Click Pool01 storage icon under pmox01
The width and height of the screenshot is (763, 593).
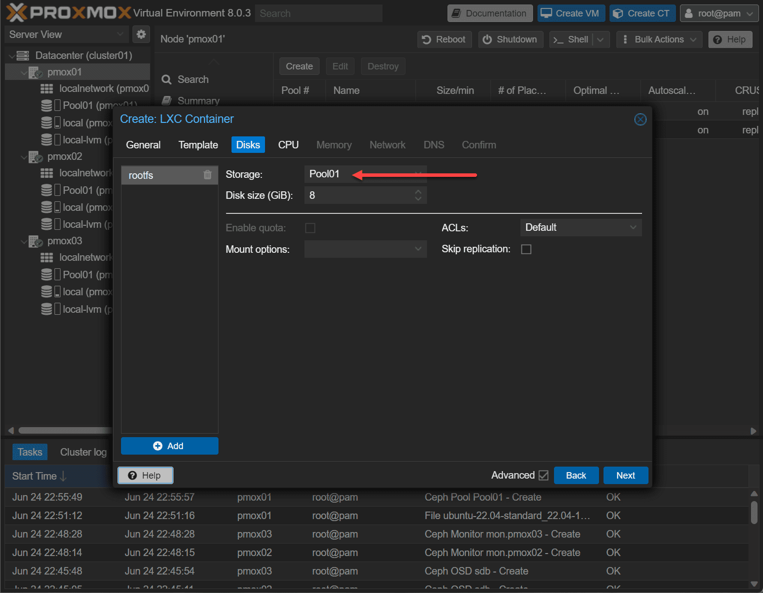tap(46, 105)
